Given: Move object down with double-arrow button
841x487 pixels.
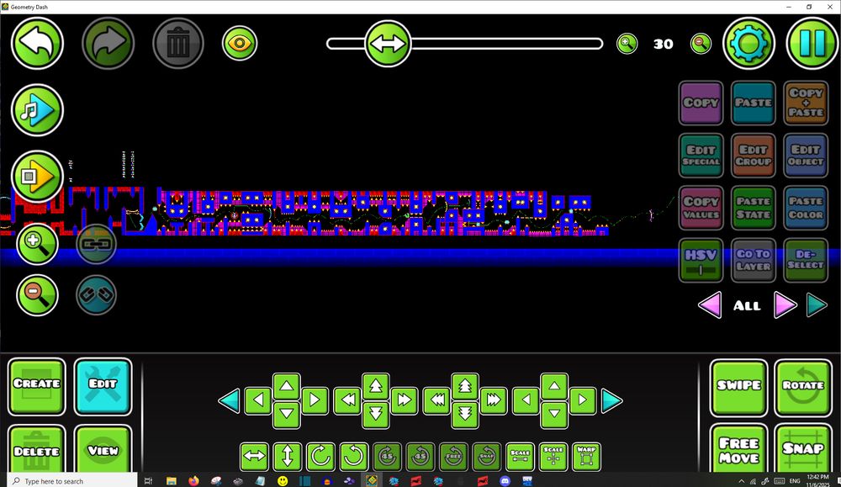Looking at the screenshot, I should (x=375, y=415).
